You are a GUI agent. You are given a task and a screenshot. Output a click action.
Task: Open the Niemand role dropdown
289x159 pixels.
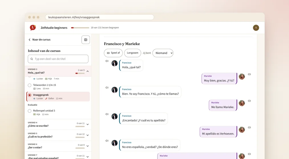(x=163, y=53)
